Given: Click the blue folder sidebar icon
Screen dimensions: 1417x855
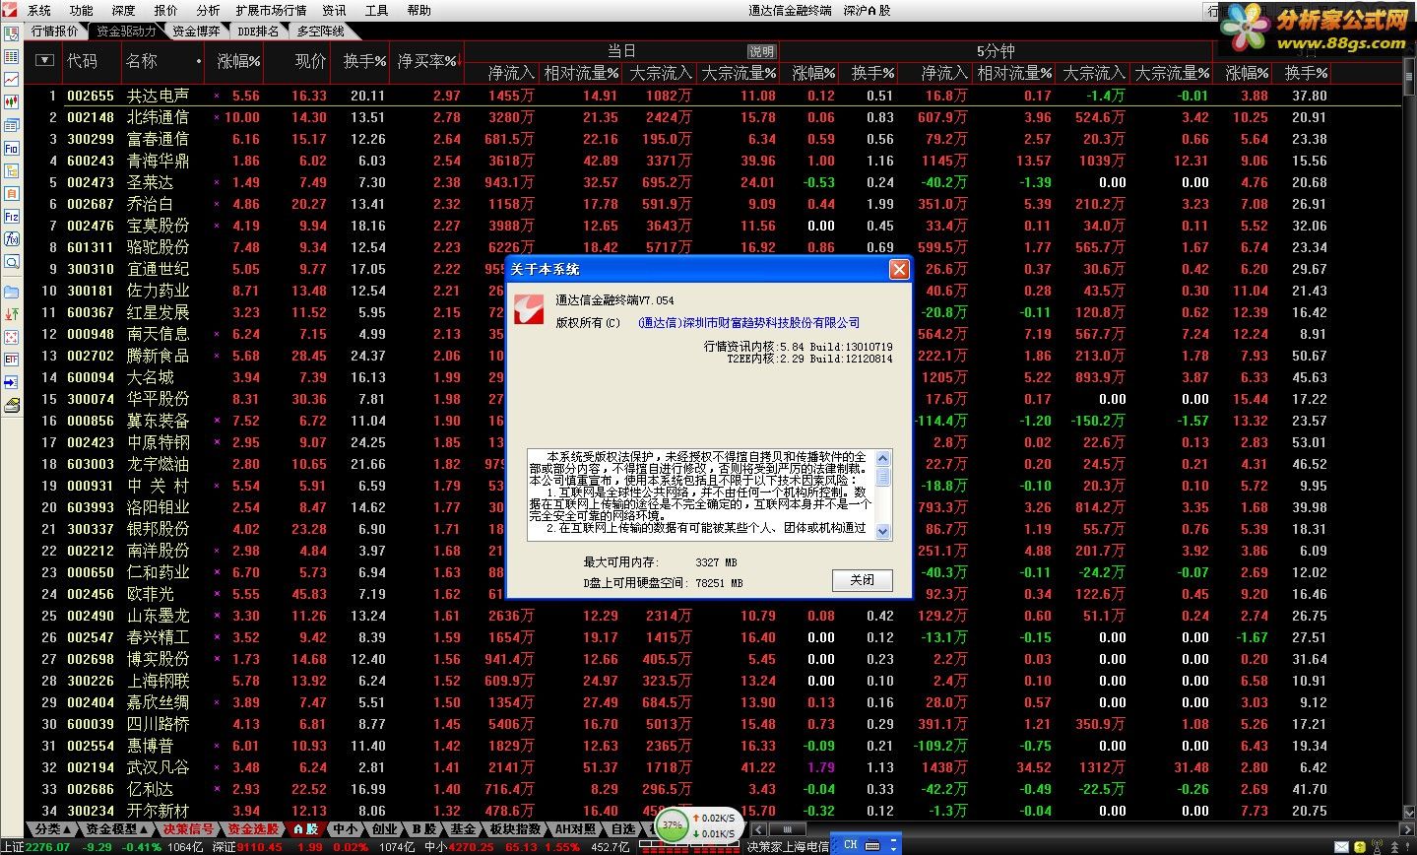Looking at the screenshot, I should pyautogui.click(x=12, y=292).
